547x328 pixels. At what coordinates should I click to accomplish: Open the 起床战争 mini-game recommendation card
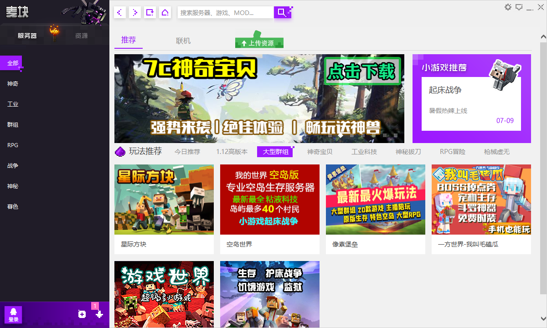pyautogui.click(x=471, y=103)
